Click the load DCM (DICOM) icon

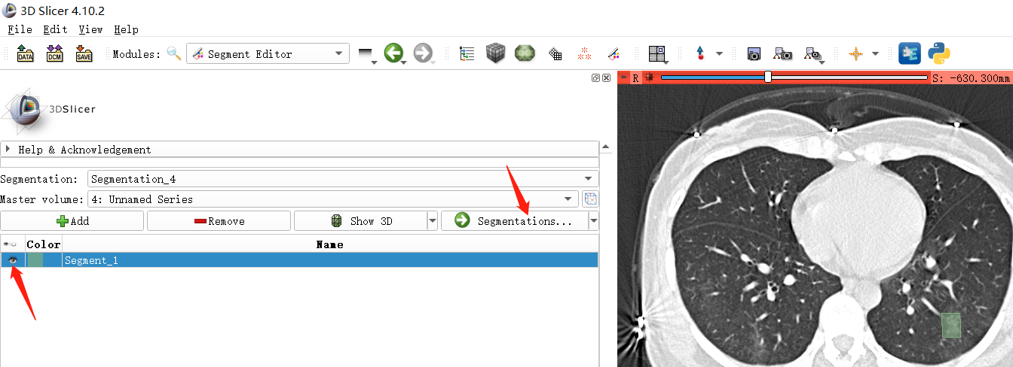coord(54,54)
